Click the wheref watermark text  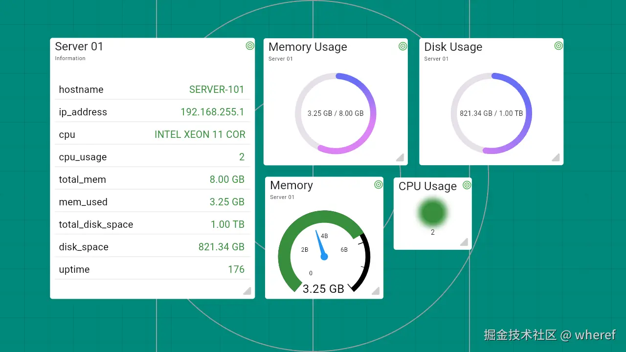(596, 335)
